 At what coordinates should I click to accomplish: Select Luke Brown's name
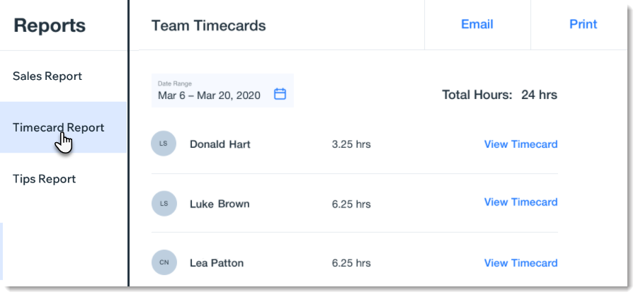(x=220, y=204)
